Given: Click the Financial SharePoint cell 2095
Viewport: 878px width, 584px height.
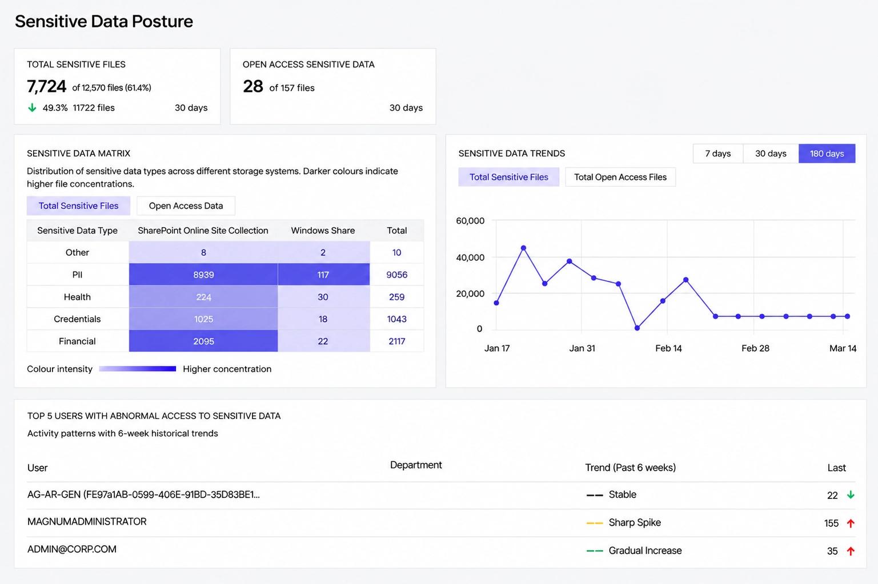Looking at the screenshot, I should point(203,341).
